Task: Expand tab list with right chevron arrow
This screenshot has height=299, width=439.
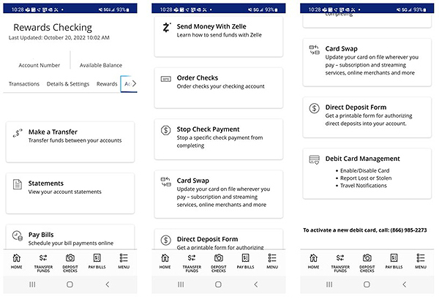Action: tap(134, 83)
